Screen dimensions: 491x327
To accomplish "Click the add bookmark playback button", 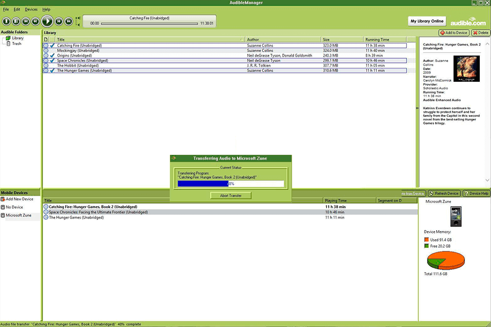I will [6, 21].
